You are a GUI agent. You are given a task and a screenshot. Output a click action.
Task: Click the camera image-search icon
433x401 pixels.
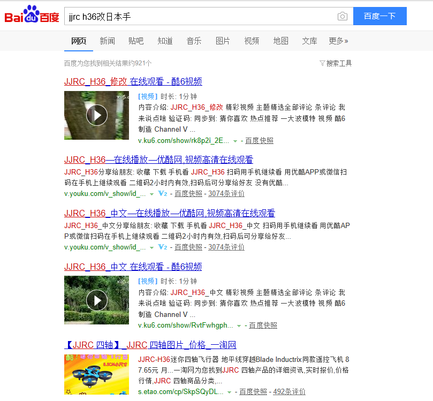click(343, 16)
